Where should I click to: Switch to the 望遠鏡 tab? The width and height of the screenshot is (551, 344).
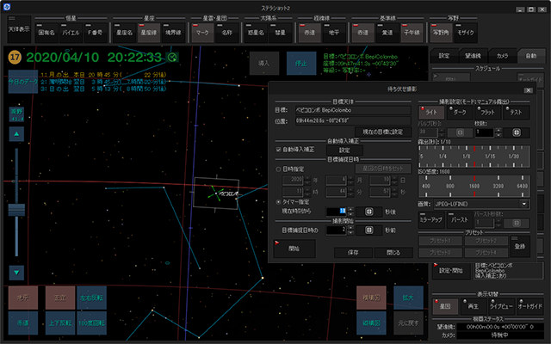click(474, 56)
